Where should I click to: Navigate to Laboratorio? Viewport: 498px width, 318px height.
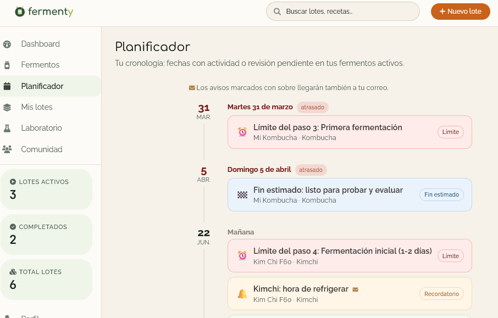pyautogui.click(x=51, y=128)
